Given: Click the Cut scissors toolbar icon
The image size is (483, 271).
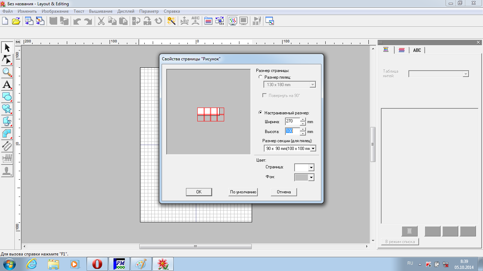Looking at the screenshot, I should [101, 21].
